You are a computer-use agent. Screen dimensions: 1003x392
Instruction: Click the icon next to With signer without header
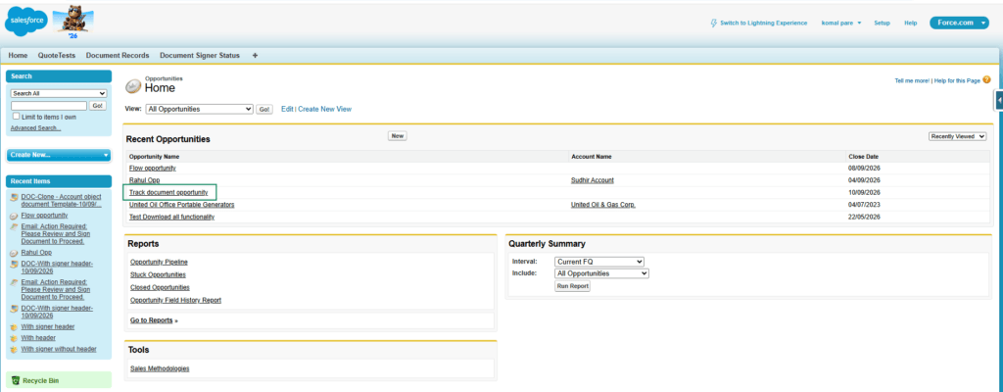pyautogui.click(x=15, y=349)
